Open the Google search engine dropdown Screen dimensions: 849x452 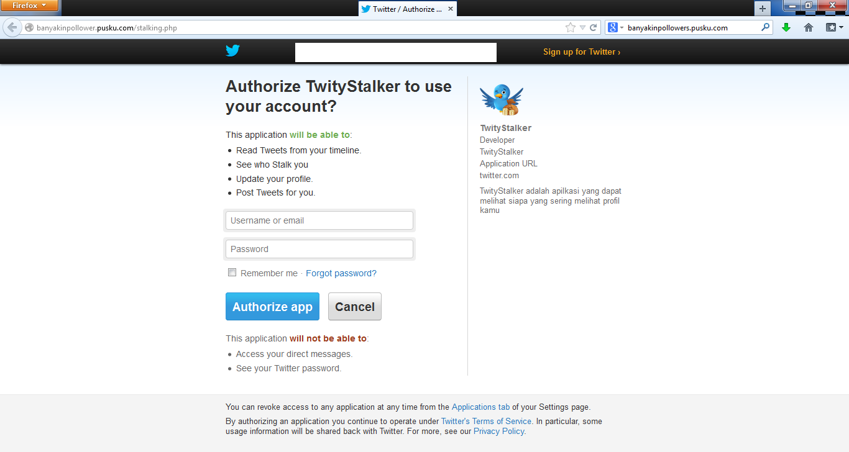(616, 27)
